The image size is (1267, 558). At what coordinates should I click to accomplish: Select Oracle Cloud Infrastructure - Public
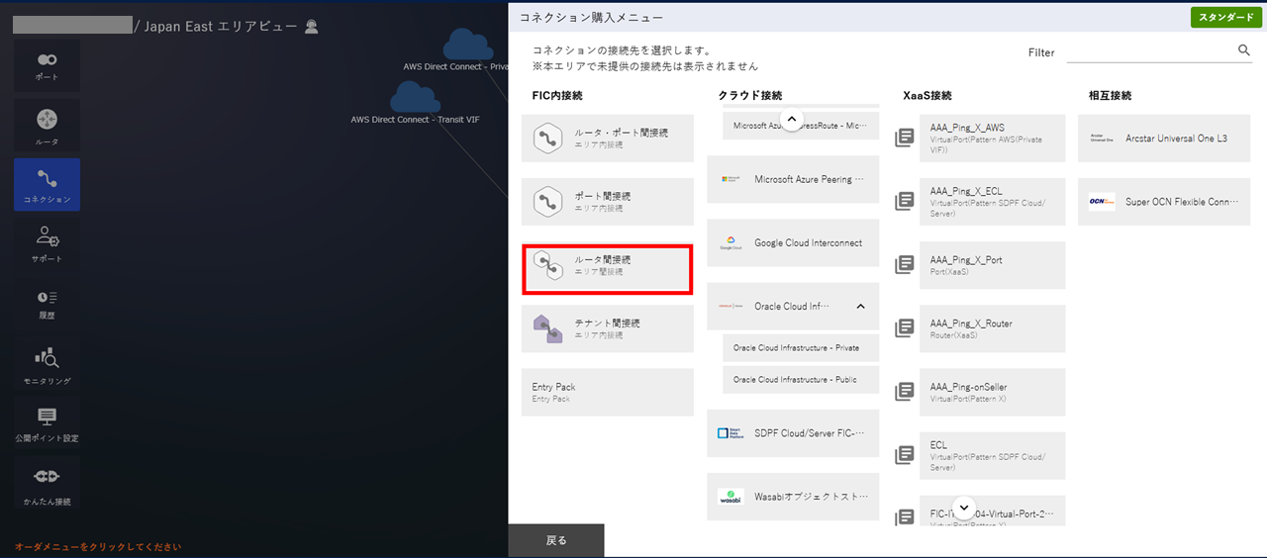point(801,380)
